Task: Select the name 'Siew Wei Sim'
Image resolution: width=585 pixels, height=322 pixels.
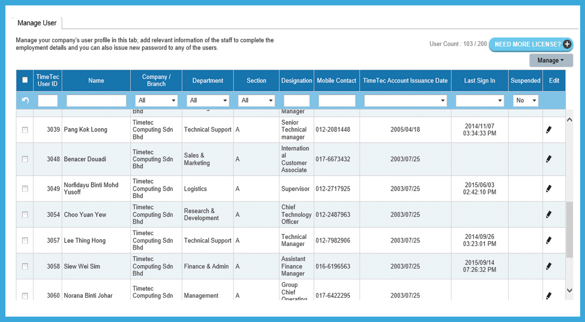Action: coord(82,266)
